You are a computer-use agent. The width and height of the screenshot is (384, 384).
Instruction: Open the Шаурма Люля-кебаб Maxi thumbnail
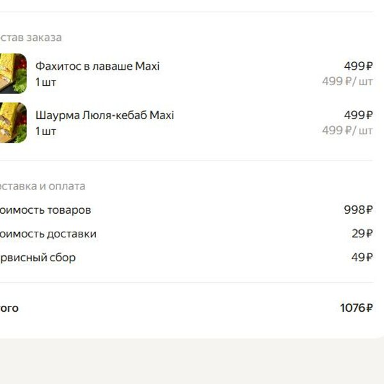point(13,122)
